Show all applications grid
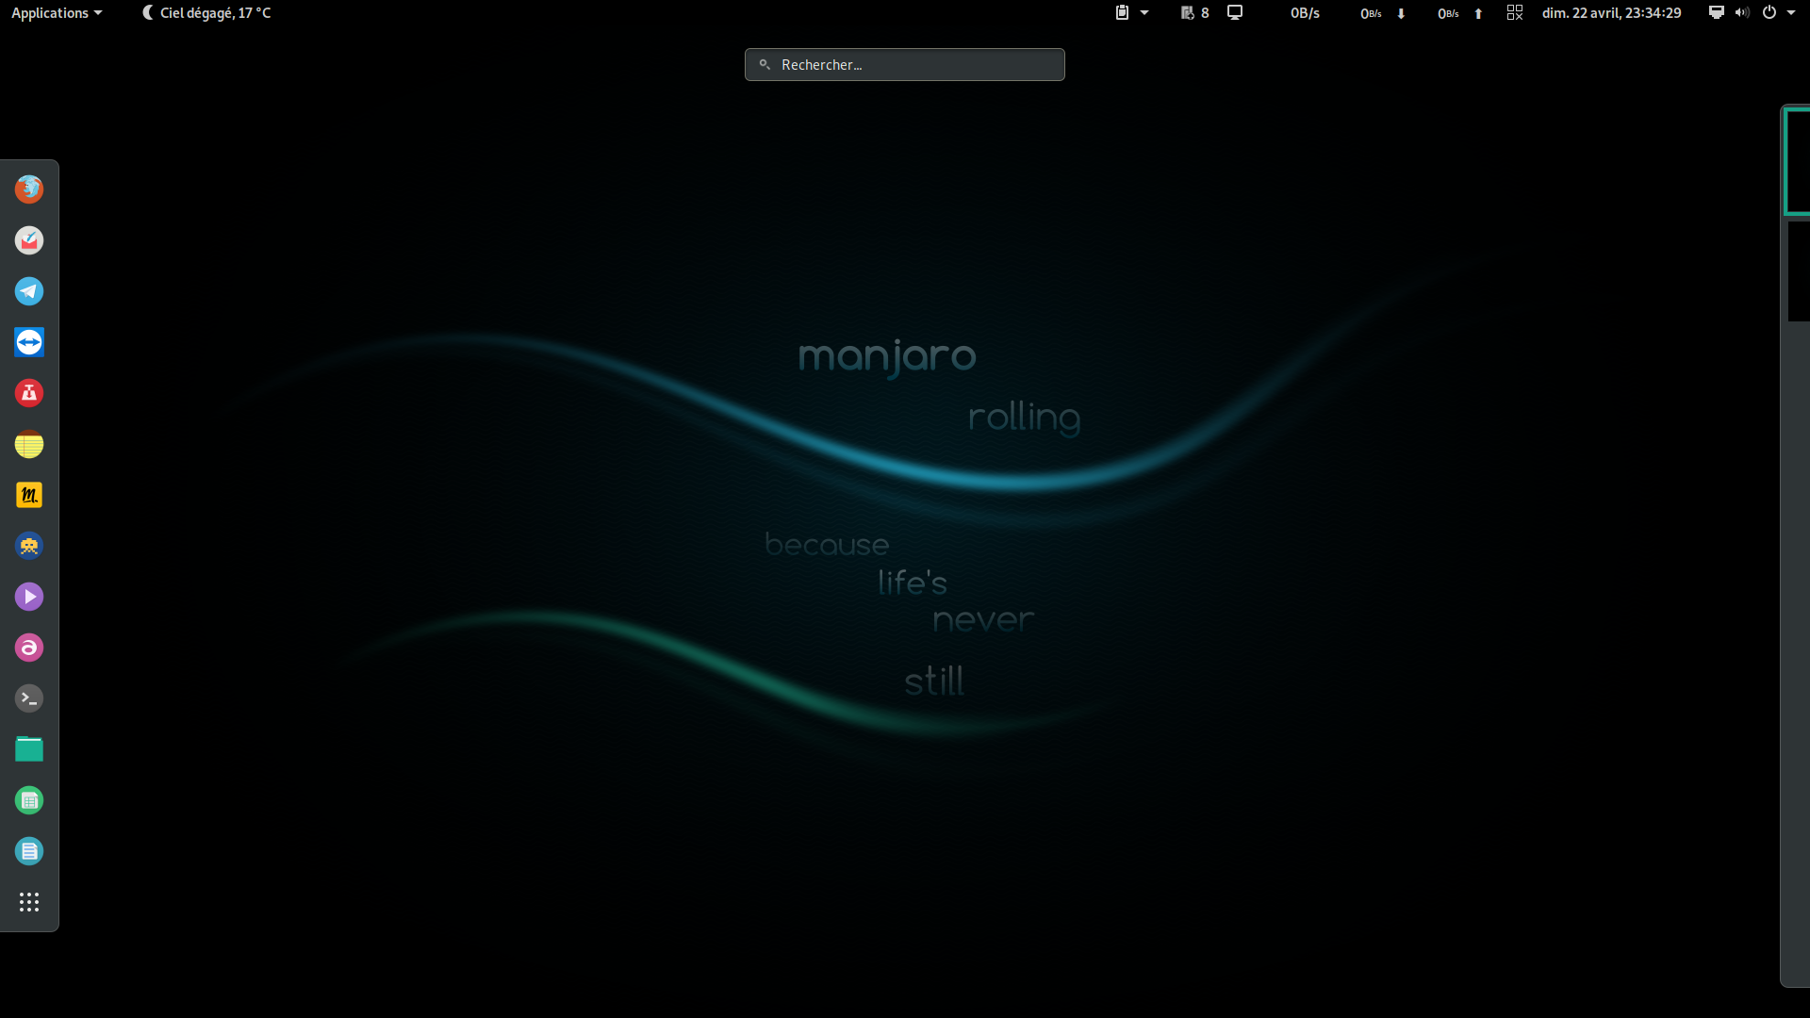Viewport: 1810px width, 1018px height. pyautogui.click(x=29, y=902)
